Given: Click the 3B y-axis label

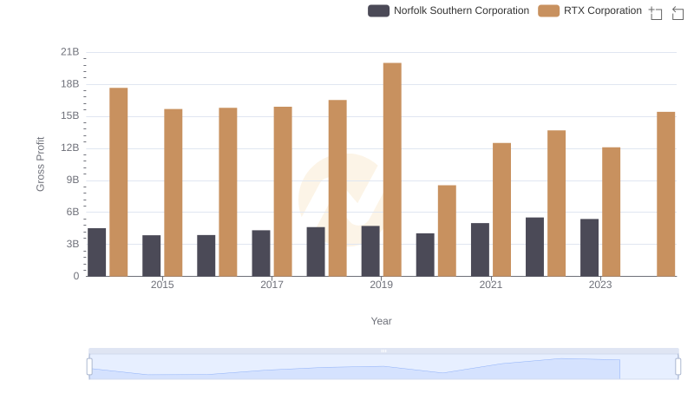Looking at the screenshot, I should [73, 244].
